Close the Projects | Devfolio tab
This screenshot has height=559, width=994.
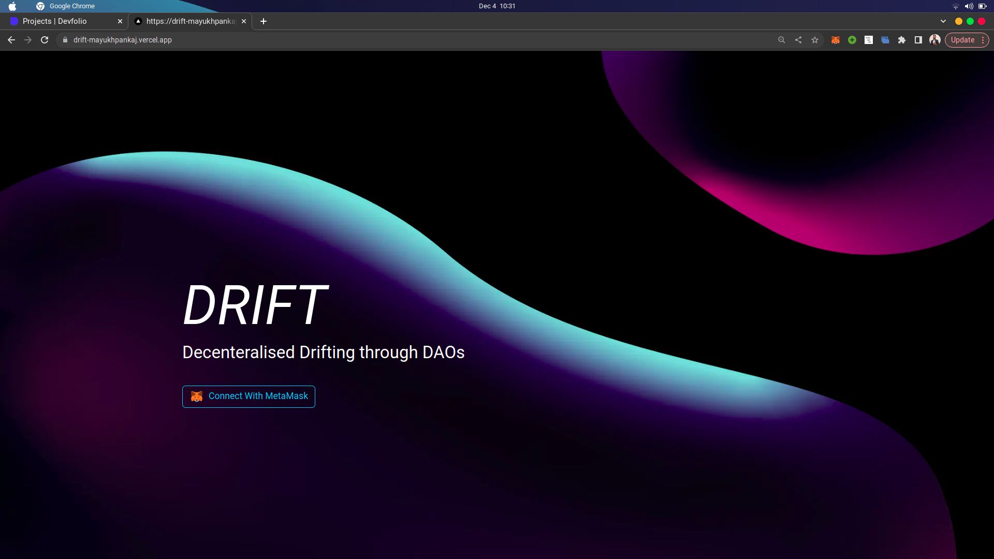coord(120,21)
